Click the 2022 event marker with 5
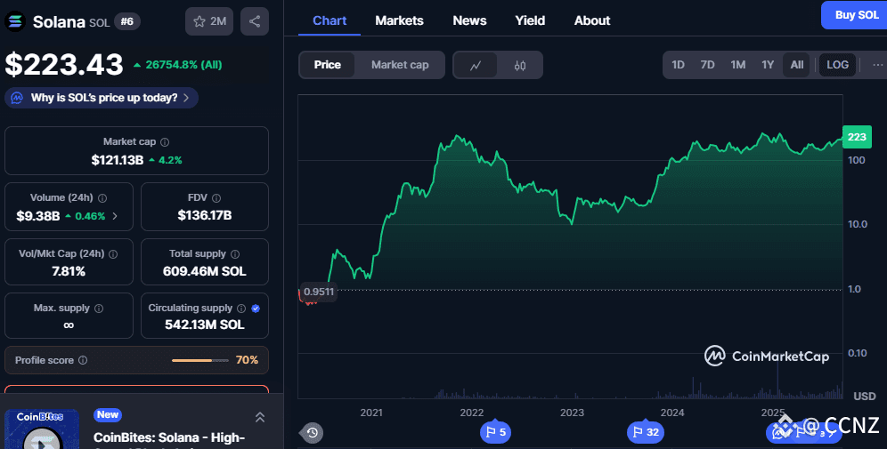The width and height of the screenshot is (887, 449). click(x=495, y=433)
